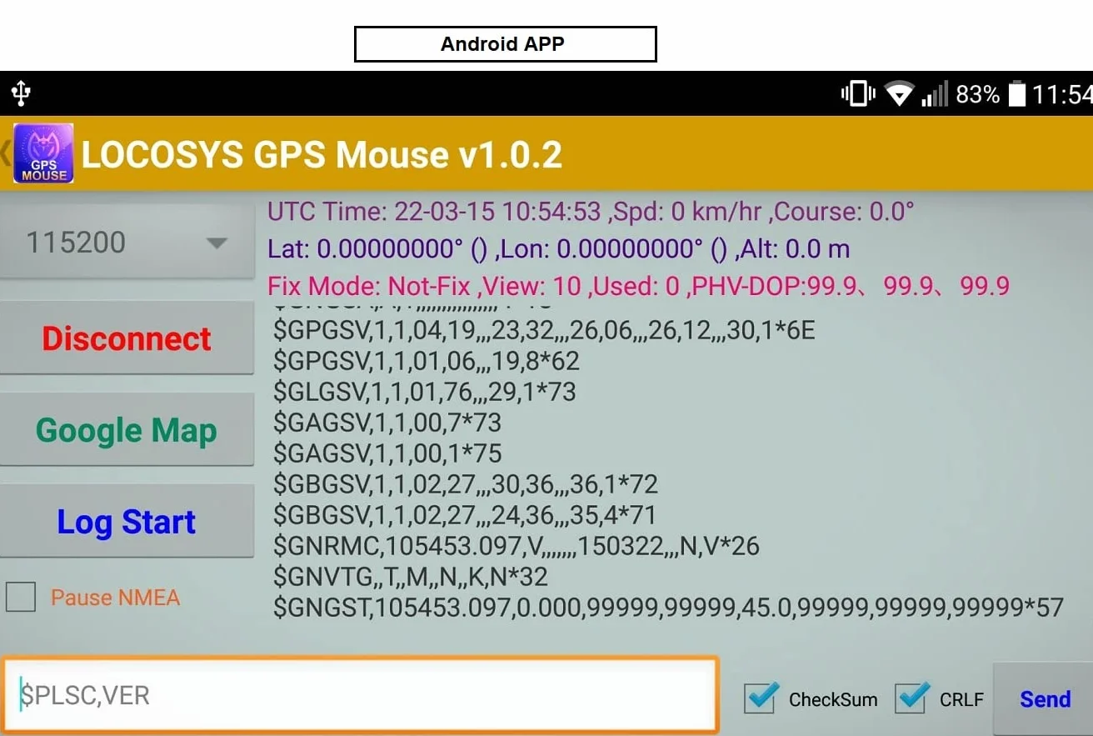Start logging with Log Start
Screen dimensions: 1093x736
(127, 521)
